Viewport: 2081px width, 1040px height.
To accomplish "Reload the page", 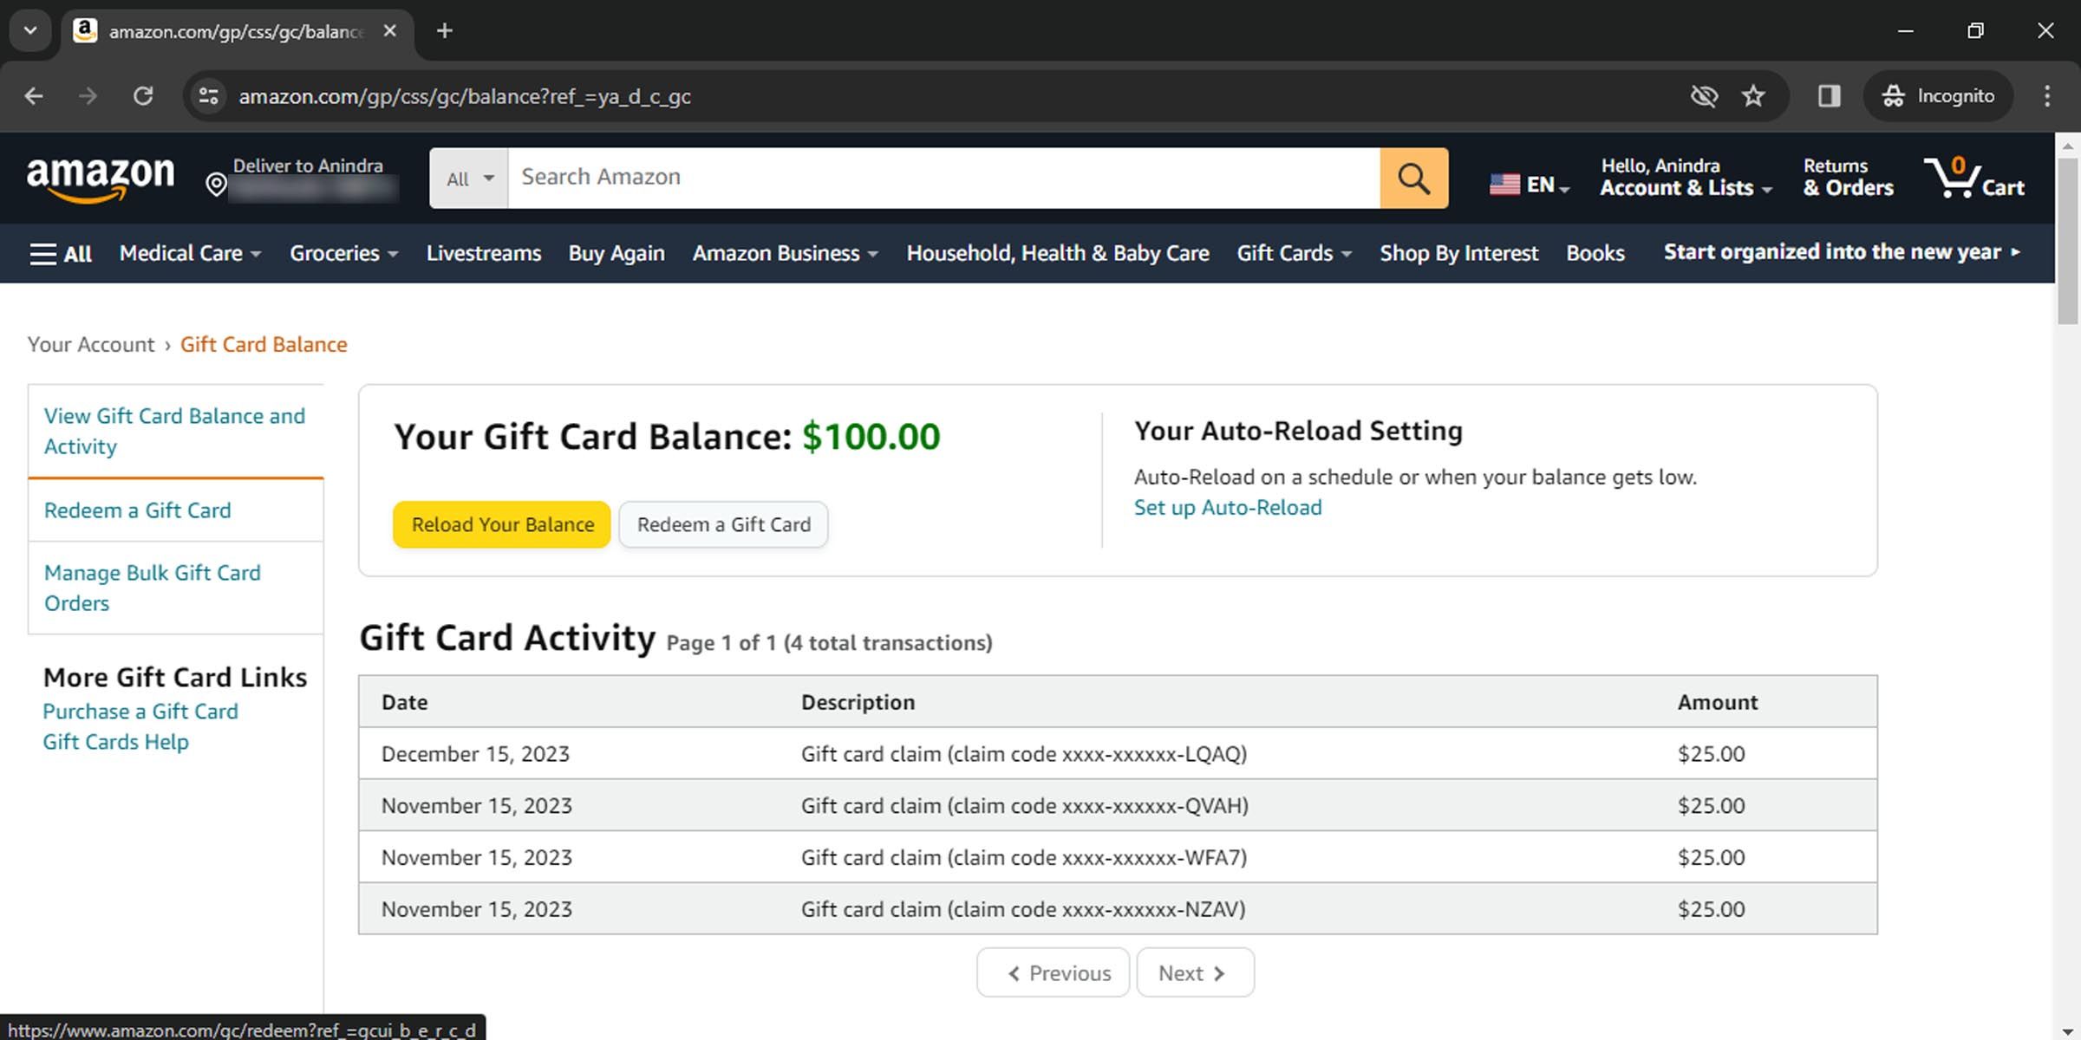I will [x=145, y=95].
